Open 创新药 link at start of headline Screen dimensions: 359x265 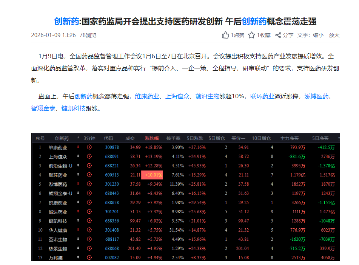click(66, 22)
